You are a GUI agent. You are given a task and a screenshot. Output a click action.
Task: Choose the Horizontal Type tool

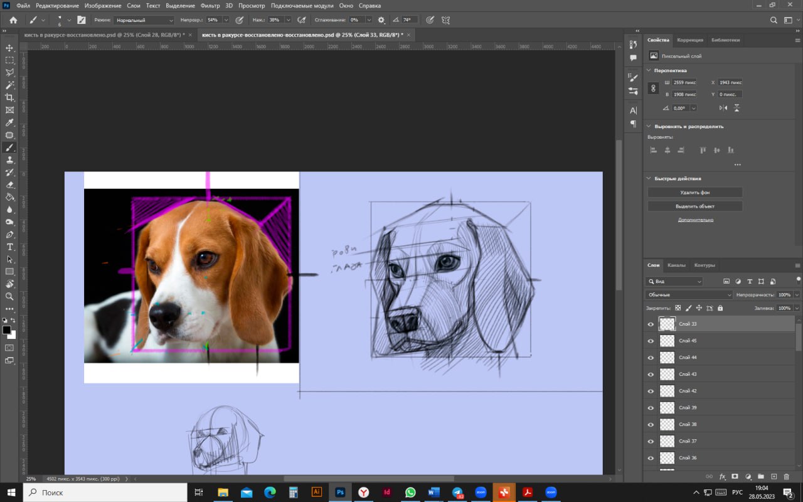tap(9, 247)
